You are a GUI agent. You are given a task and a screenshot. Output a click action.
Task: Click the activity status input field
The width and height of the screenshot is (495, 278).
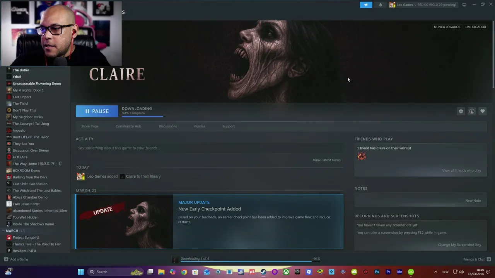coord(209,148)
